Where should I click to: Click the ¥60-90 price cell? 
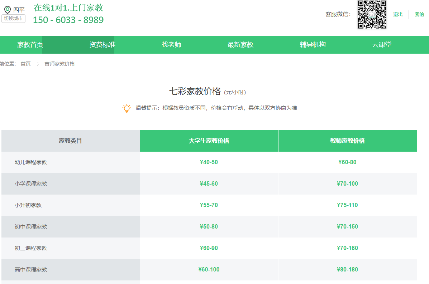click(x=209, y=248)
